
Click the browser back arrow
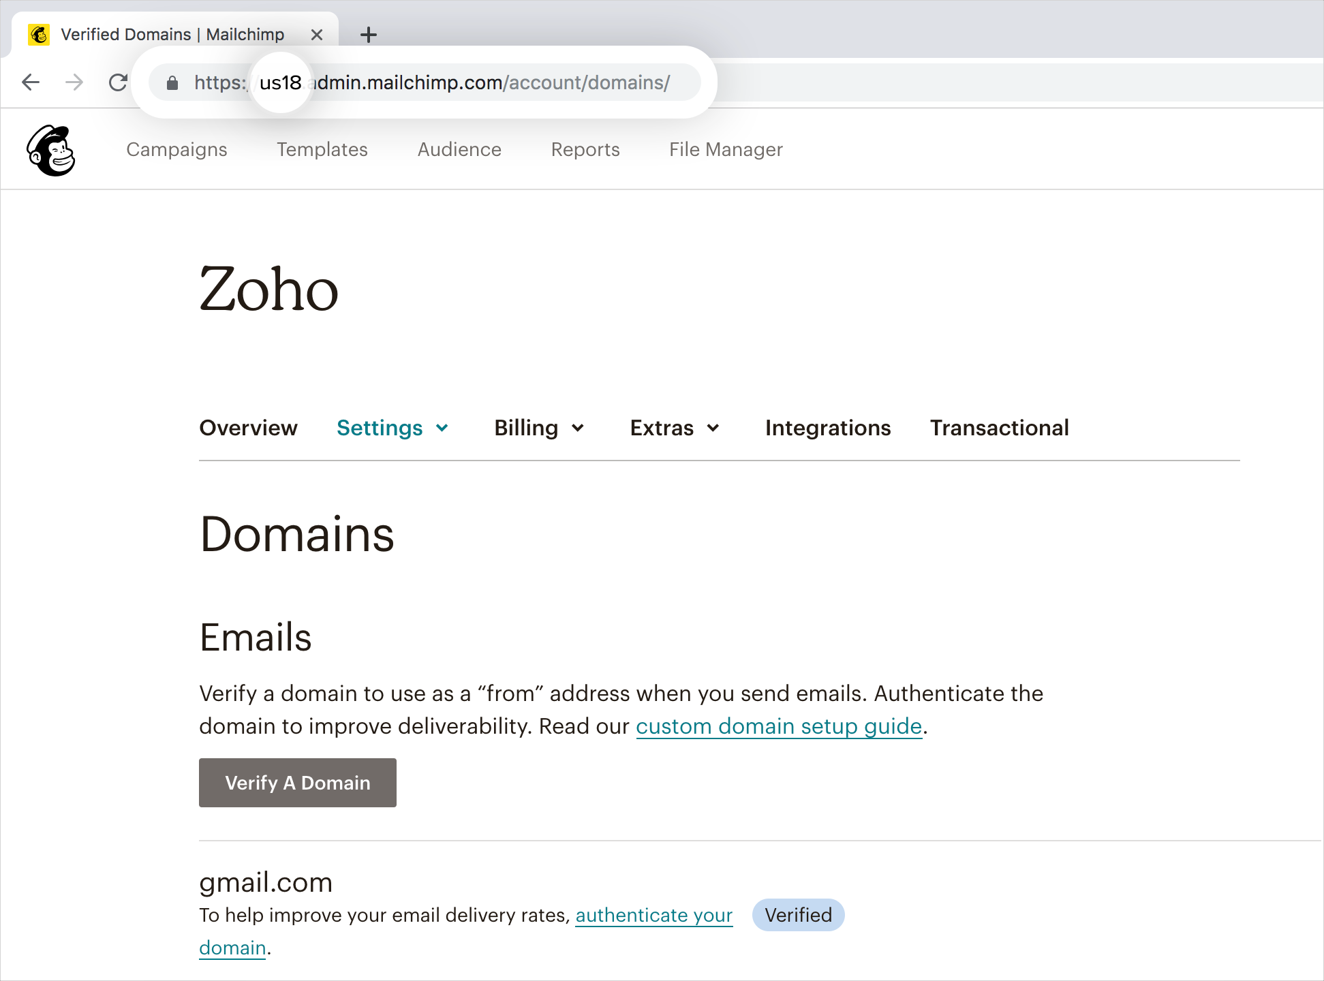tap(31, 82)
